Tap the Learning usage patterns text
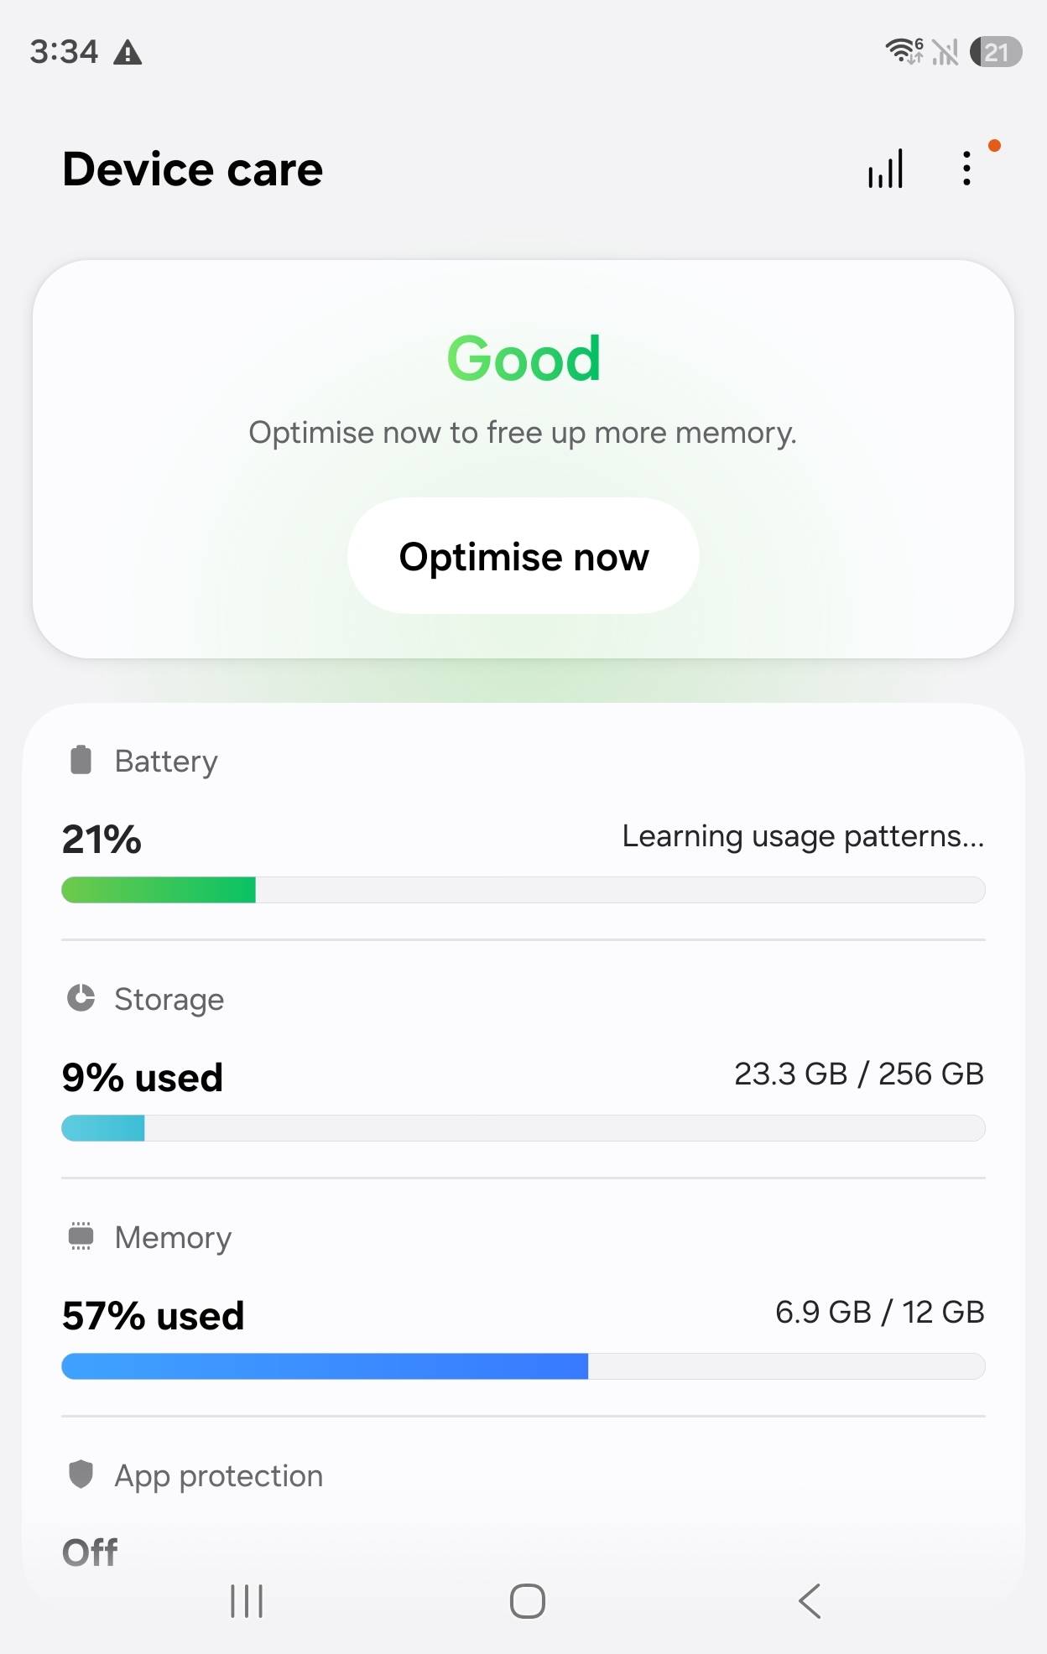The width and height of the screenshot is (1047, 1654). (x=803, y=837)
